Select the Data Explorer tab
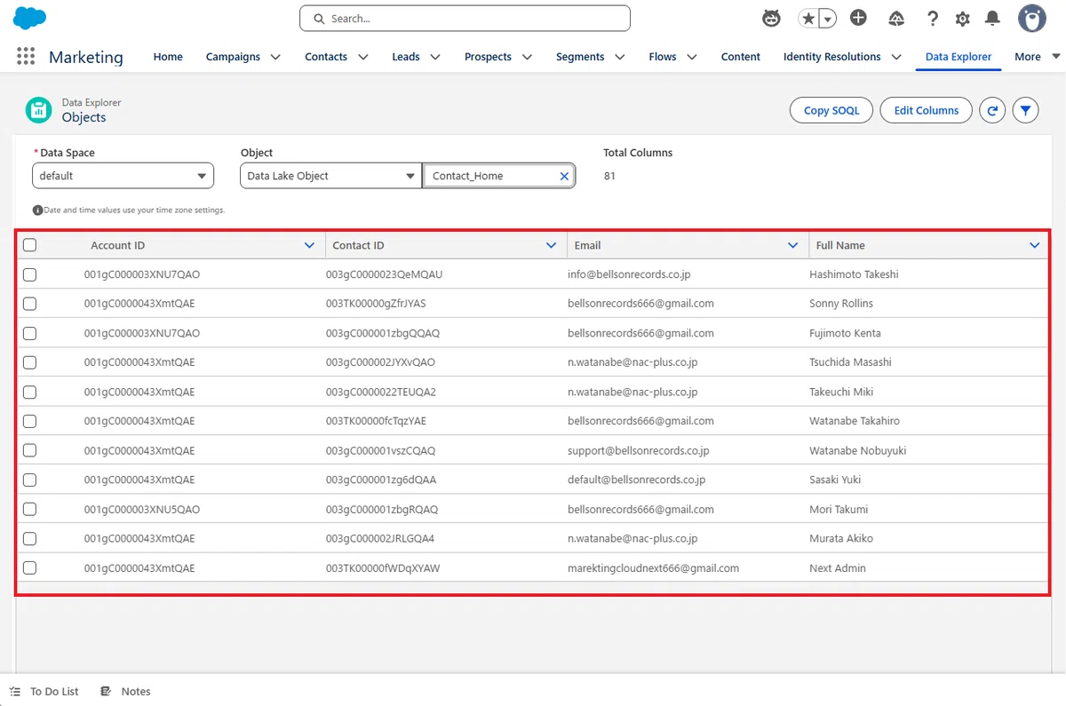 (959, 57)
